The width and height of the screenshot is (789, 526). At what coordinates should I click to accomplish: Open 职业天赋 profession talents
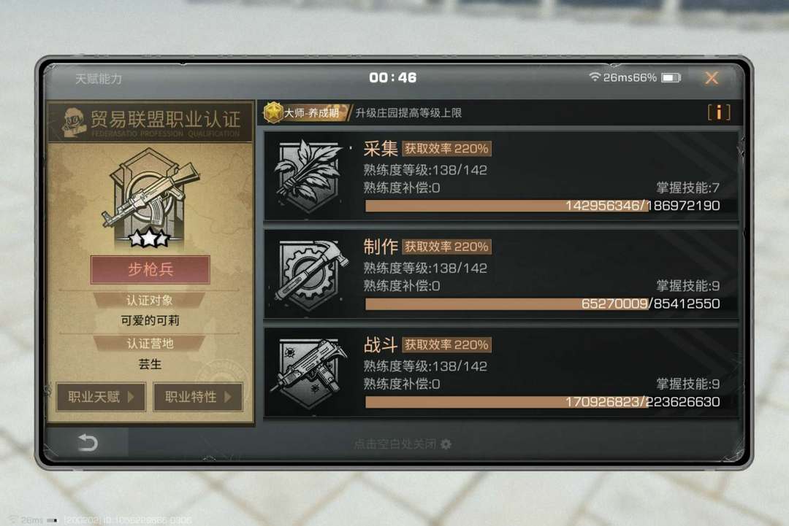coord(101,397)
